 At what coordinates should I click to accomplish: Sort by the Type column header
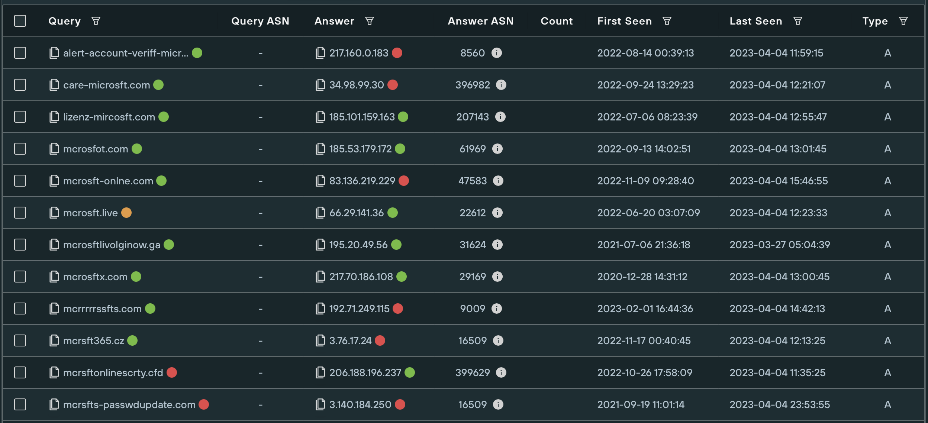click(874, 21)
